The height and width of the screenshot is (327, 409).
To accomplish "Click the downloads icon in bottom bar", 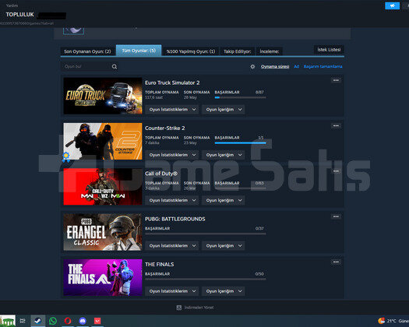I will (179, 308).
